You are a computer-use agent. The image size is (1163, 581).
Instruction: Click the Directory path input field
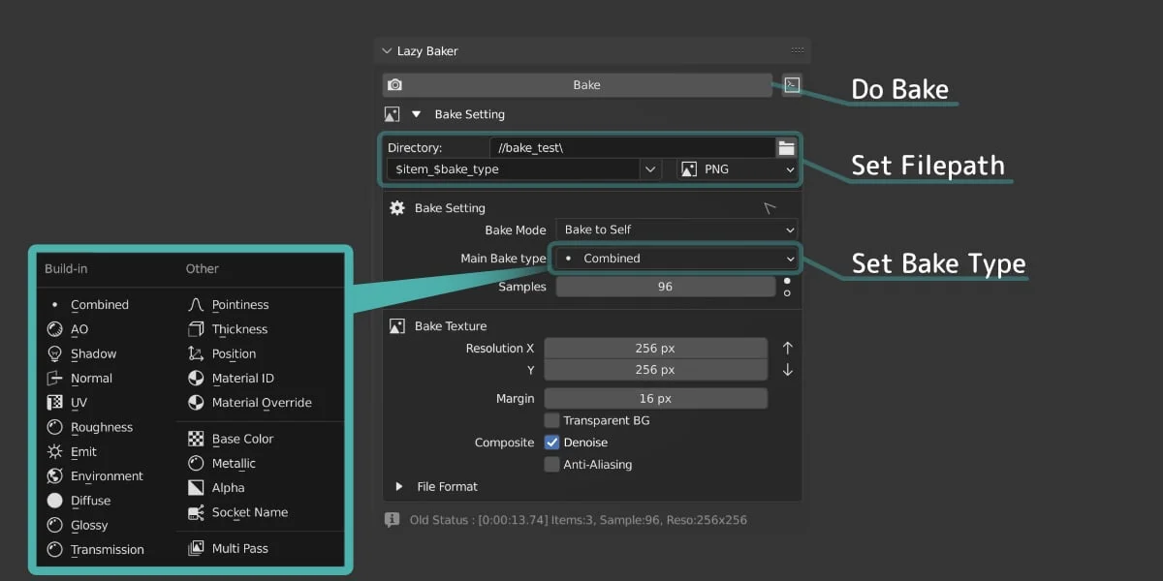[632, 147]
